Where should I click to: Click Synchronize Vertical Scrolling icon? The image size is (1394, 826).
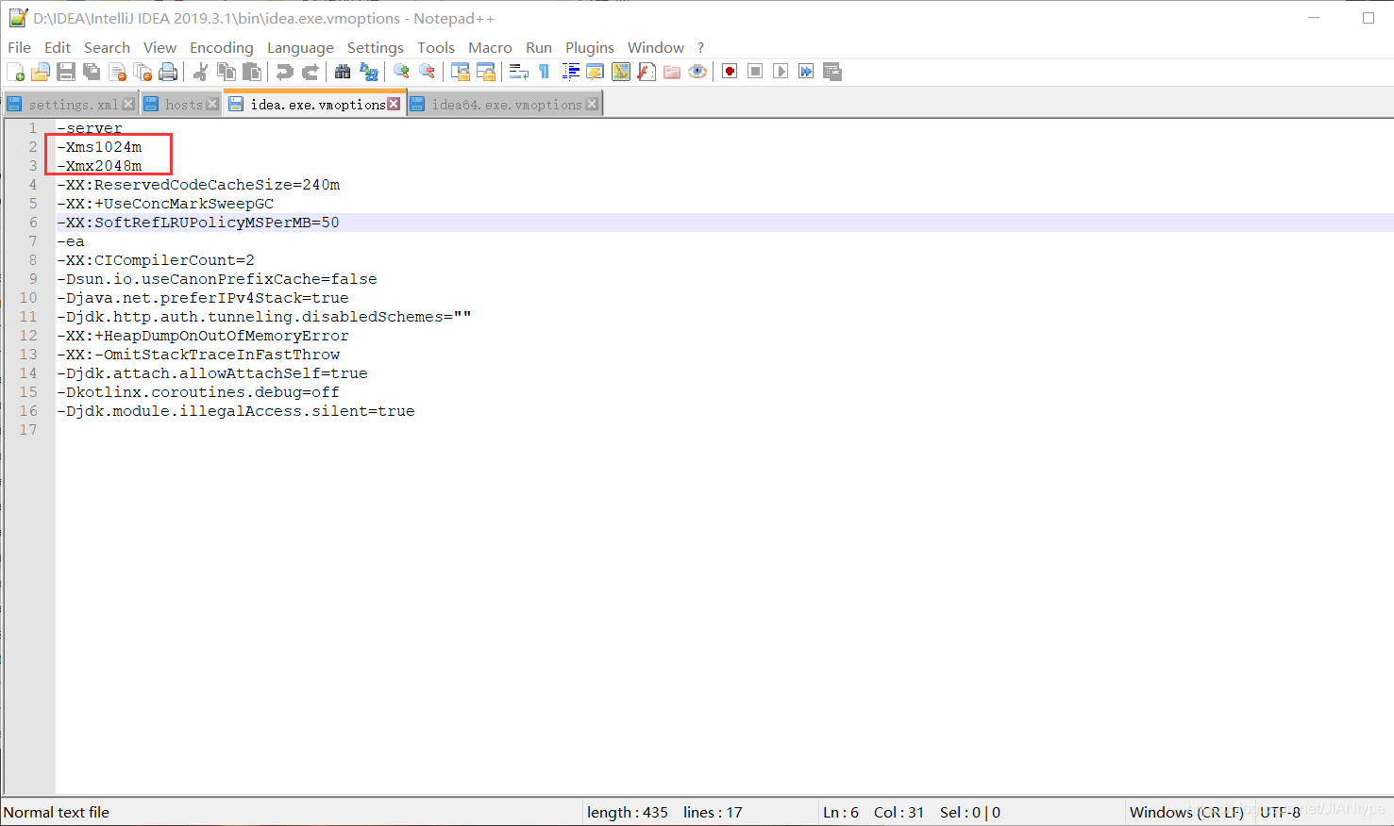(x=461, y=72)
